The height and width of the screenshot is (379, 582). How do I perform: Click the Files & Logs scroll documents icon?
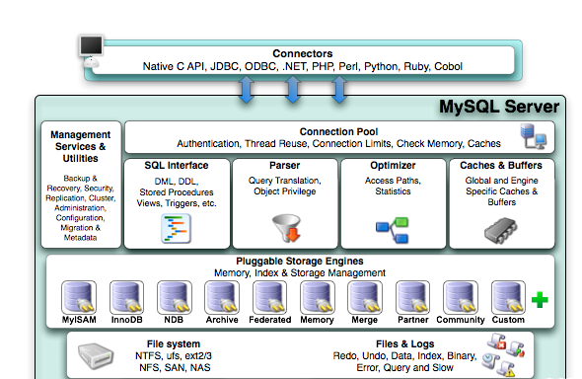pyautogui.click(x=503, y=355)
